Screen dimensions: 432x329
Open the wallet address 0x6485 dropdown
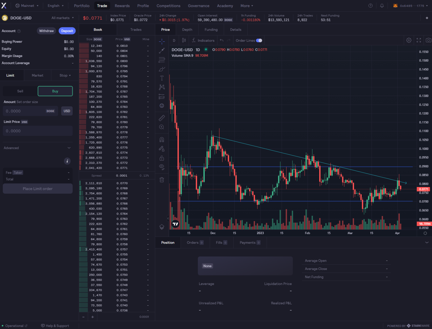point(410,6)
